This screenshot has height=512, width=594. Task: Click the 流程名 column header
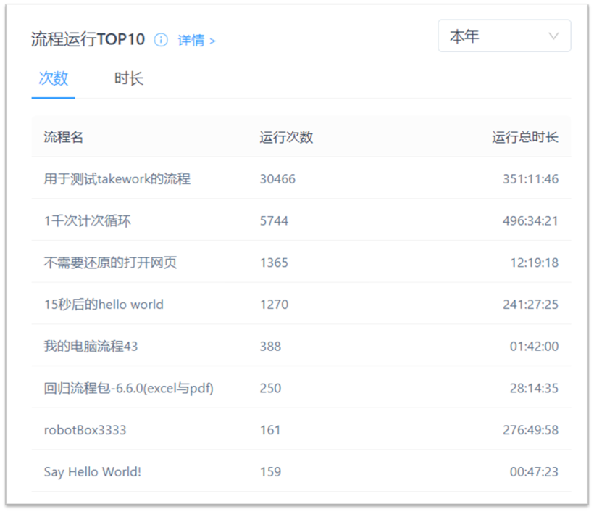[x=64, y=137]
